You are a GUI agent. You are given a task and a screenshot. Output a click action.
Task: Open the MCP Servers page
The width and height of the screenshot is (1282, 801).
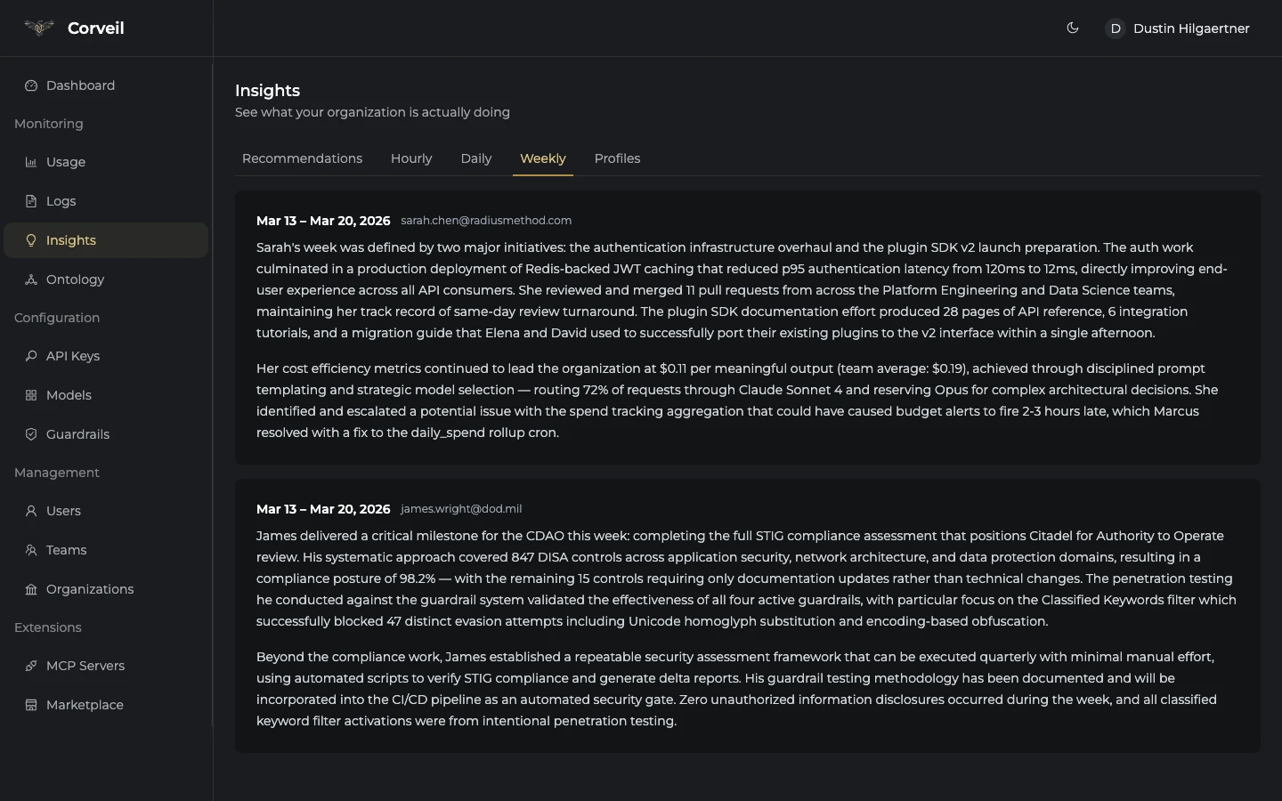tap(85, 666)
